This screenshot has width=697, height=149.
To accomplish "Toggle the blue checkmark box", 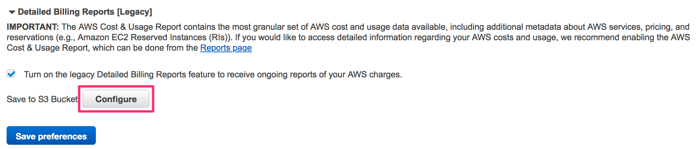I will (11, 74).
